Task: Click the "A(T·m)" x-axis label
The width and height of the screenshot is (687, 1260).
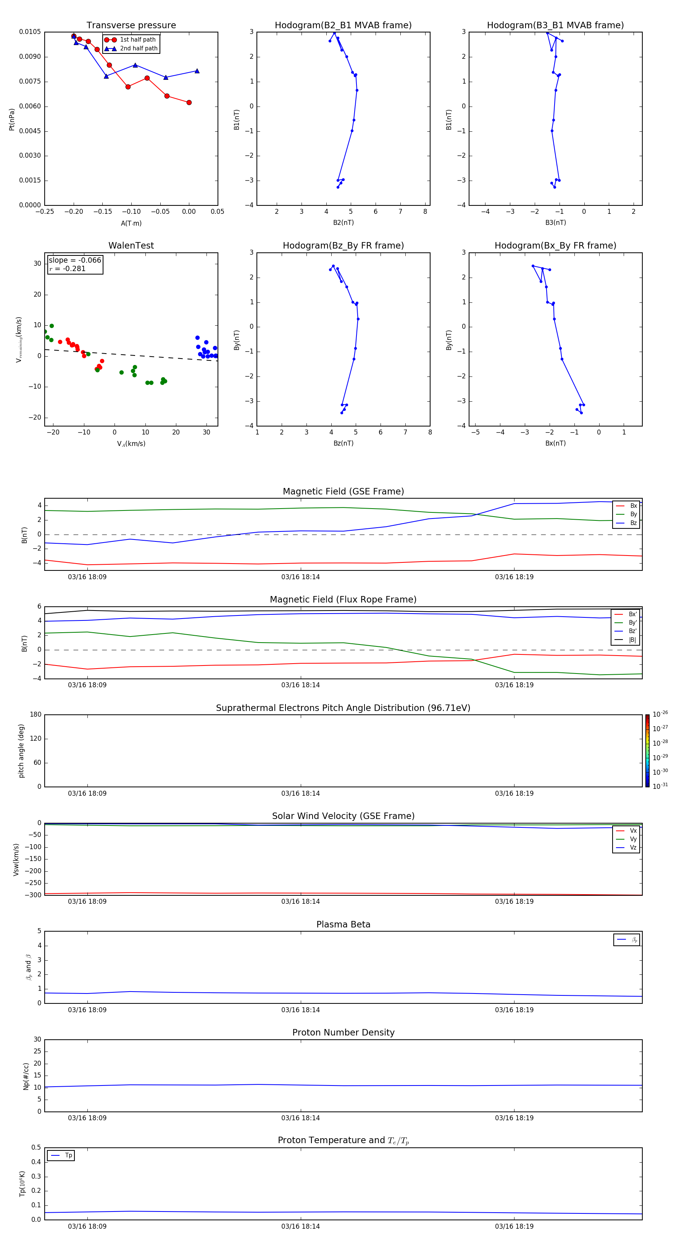Action: point(131,223)
